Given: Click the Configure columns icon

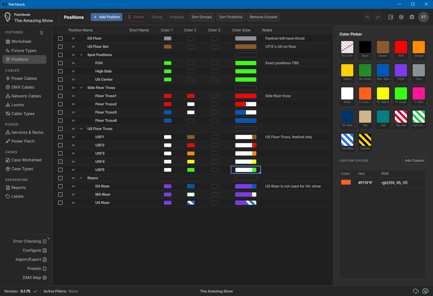Looking at the screenshot, I should [x=45, y=251].
